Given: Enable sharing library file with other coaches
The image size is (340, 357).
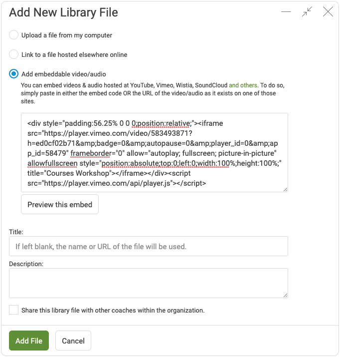Looking at the screenshot, I should coord(13,310).
